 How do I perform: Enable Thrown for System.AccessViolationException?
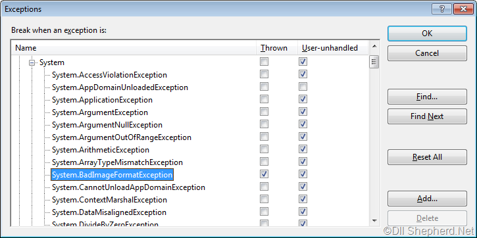pyautogui.click(x=264, y=74)
